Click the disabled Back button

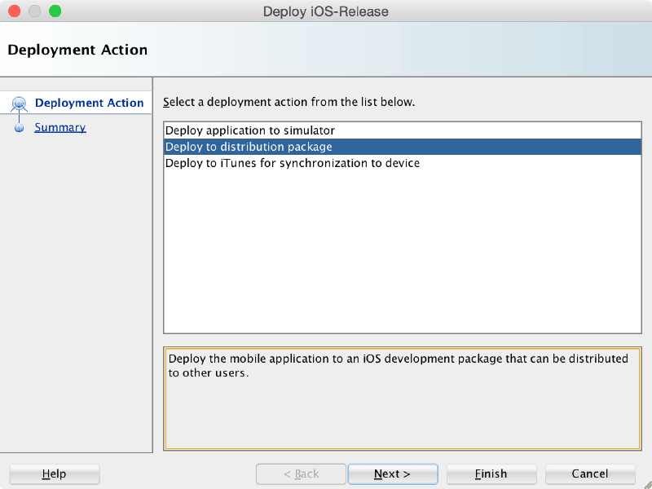[301, 474]
